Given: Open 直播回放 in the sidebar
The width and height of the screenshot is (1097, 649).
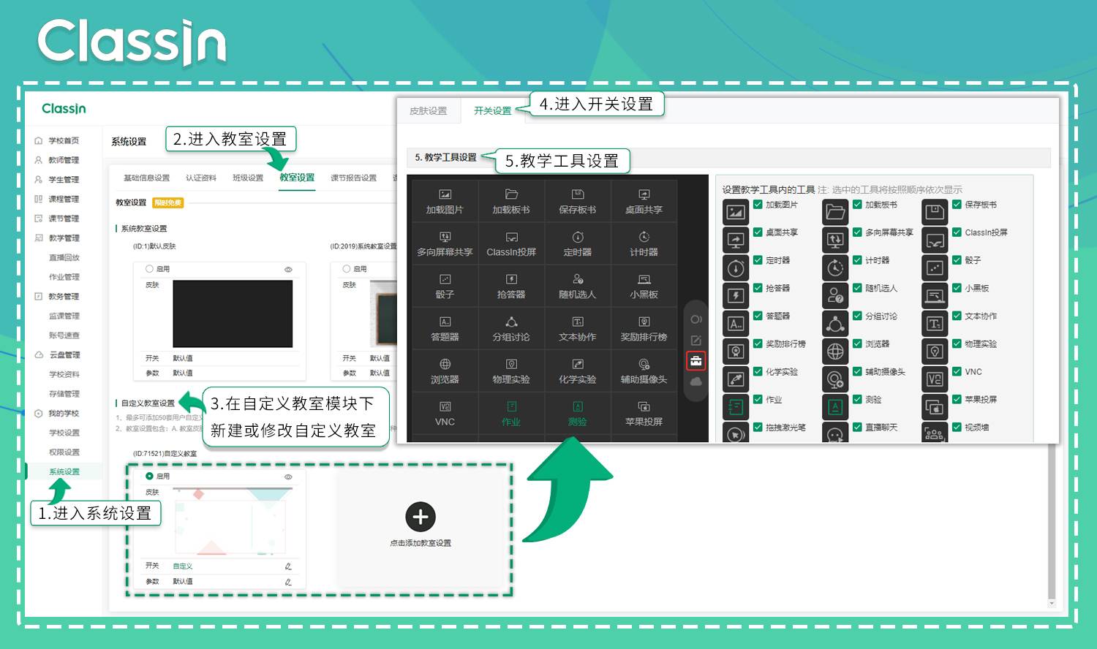Looking at the screenshot, I should pos(64,257).
